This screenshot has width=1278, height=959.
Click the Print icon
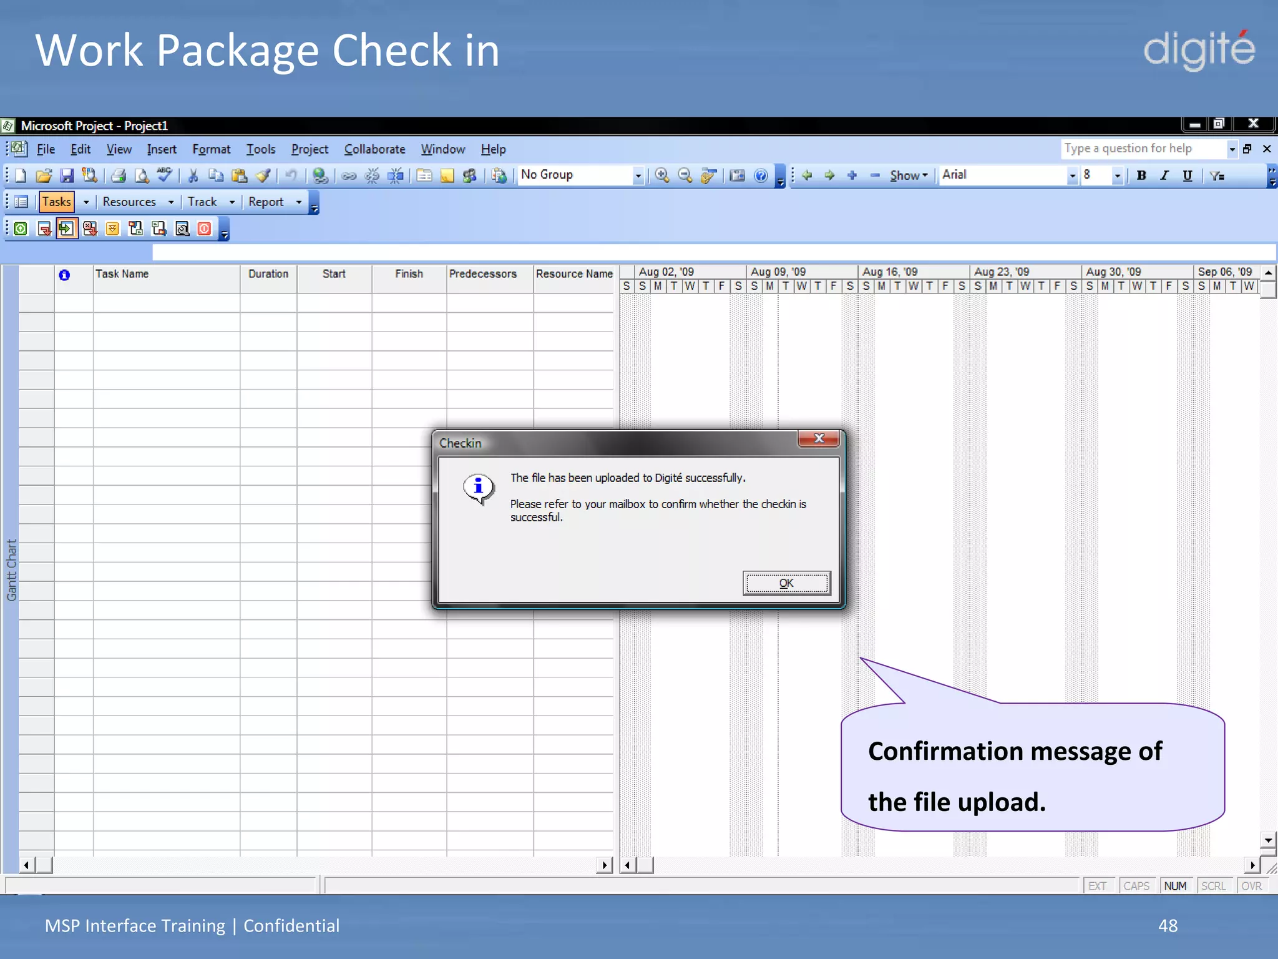coord(119,175)
